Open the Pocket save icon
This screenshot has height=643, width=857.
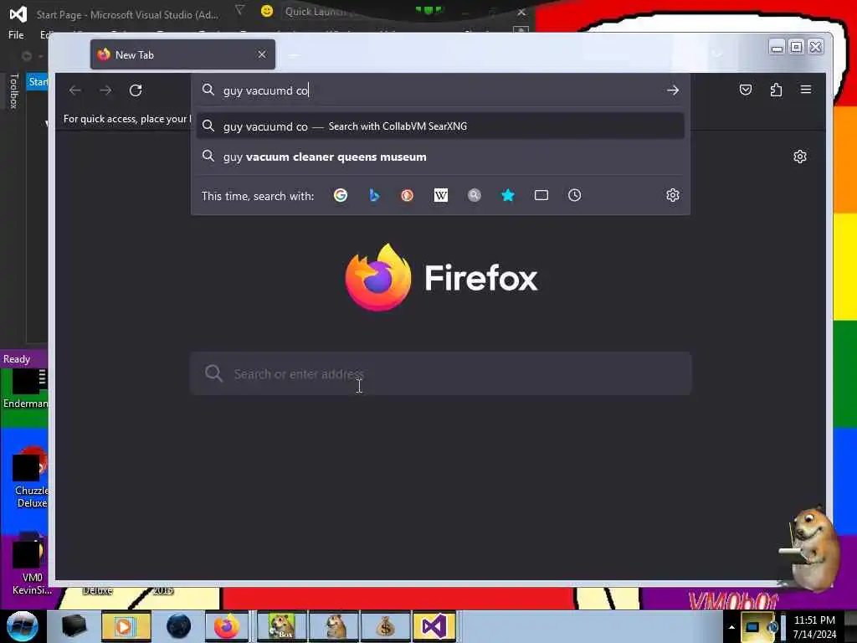(746, 90)
